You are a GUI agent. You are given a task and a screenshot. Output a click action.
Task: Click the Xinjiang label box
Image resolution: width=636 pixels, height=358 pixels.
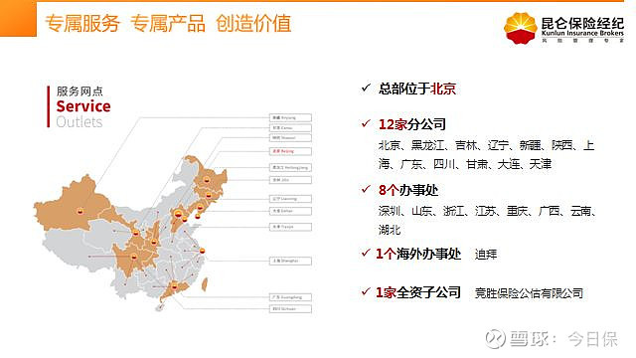(x=290, y=117)
